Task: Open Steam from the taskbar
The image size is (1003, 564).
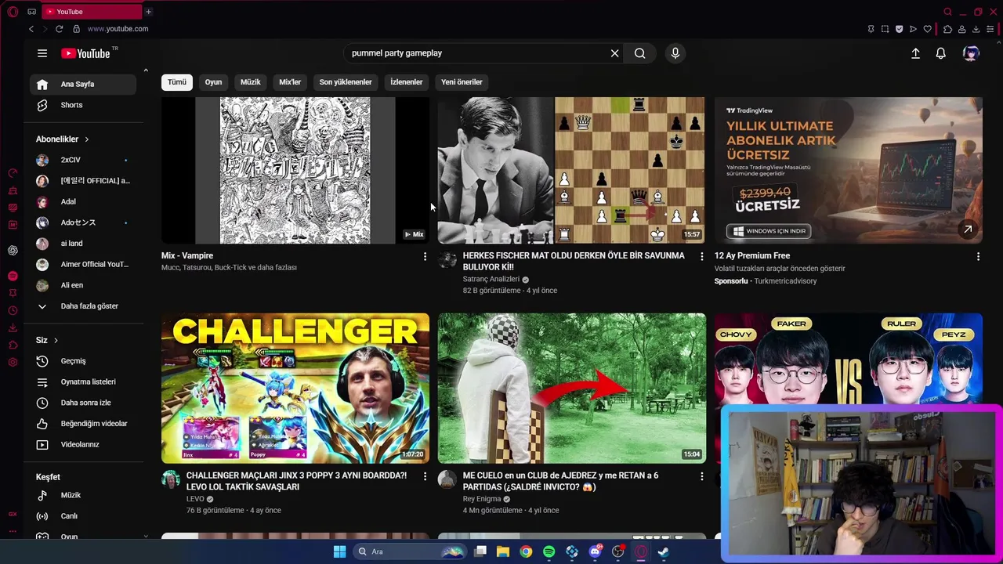Action: click(663, 551)
